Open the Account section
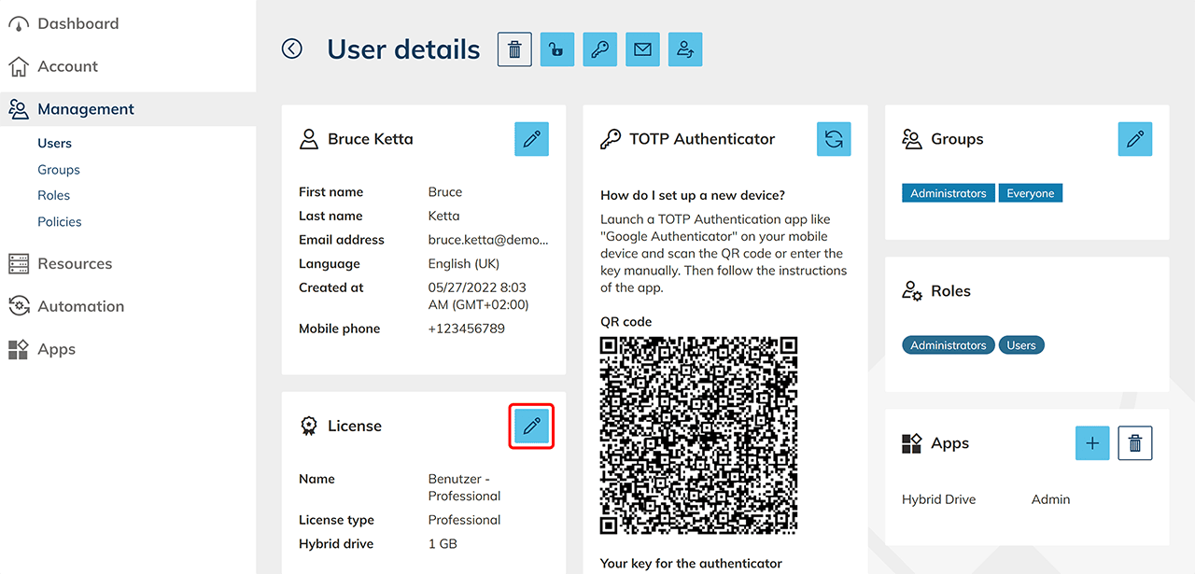The width and height of the screenshot is (1195, 574). 67,66
